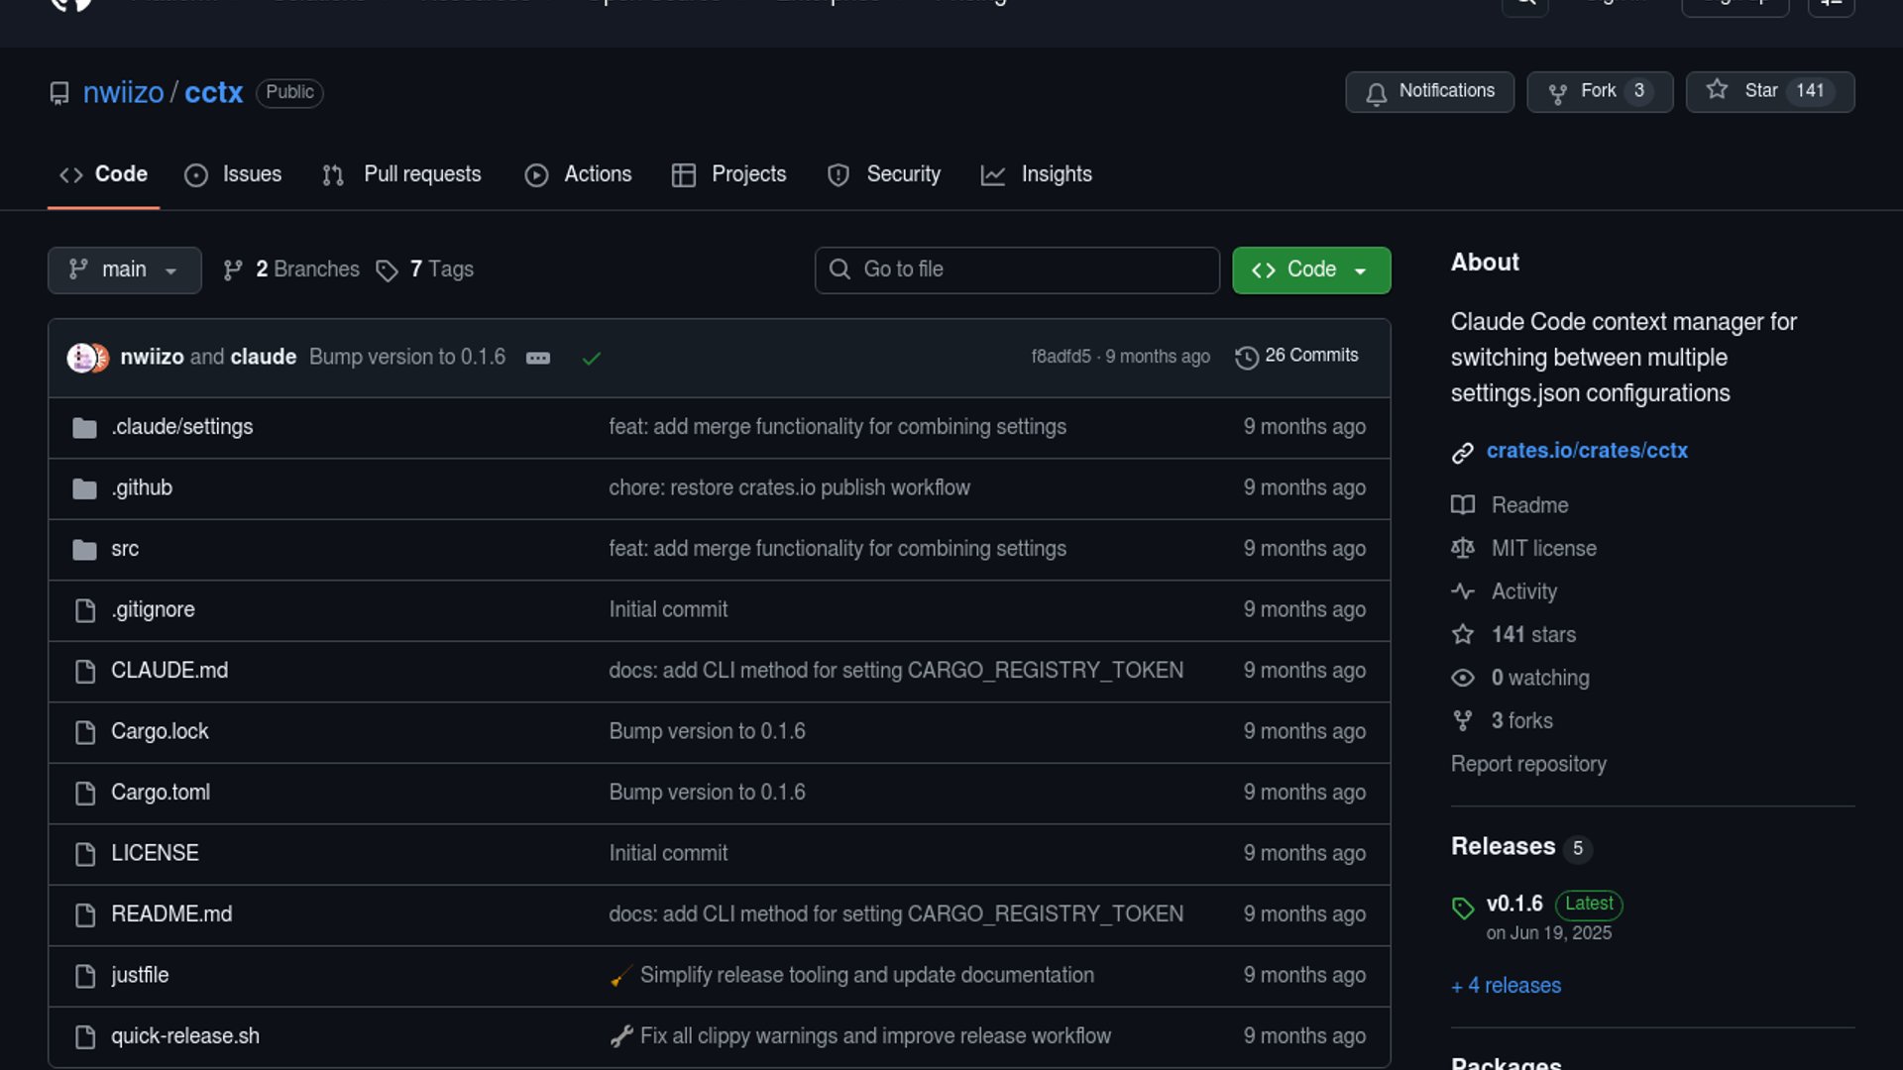Open the + 4 releases link
This screenshot has height=1070, width=1903.
[x=1506, y=986]
